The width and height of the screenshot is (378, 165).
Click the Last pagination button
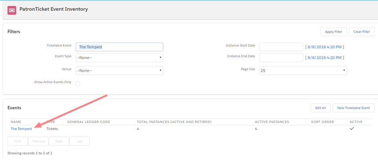[x=80, y=141]
